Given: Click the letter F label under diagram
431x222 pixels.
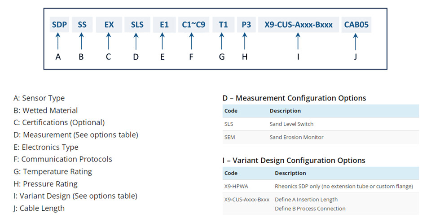Looking at the screenshot, I should pyautogui.click(x=191, y=57).
